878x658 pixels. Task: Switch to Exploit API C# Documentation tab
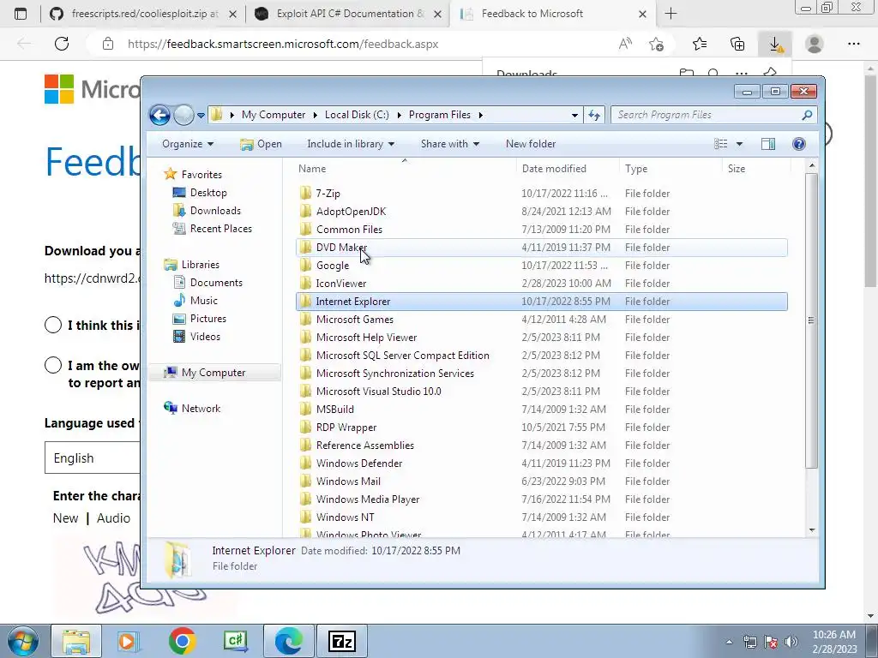coord(349,14)
